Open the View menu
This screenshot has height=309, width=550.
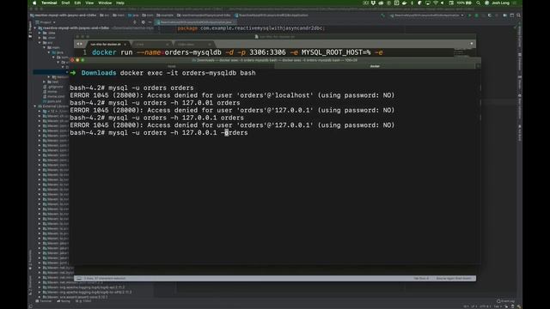coord(89,3)
